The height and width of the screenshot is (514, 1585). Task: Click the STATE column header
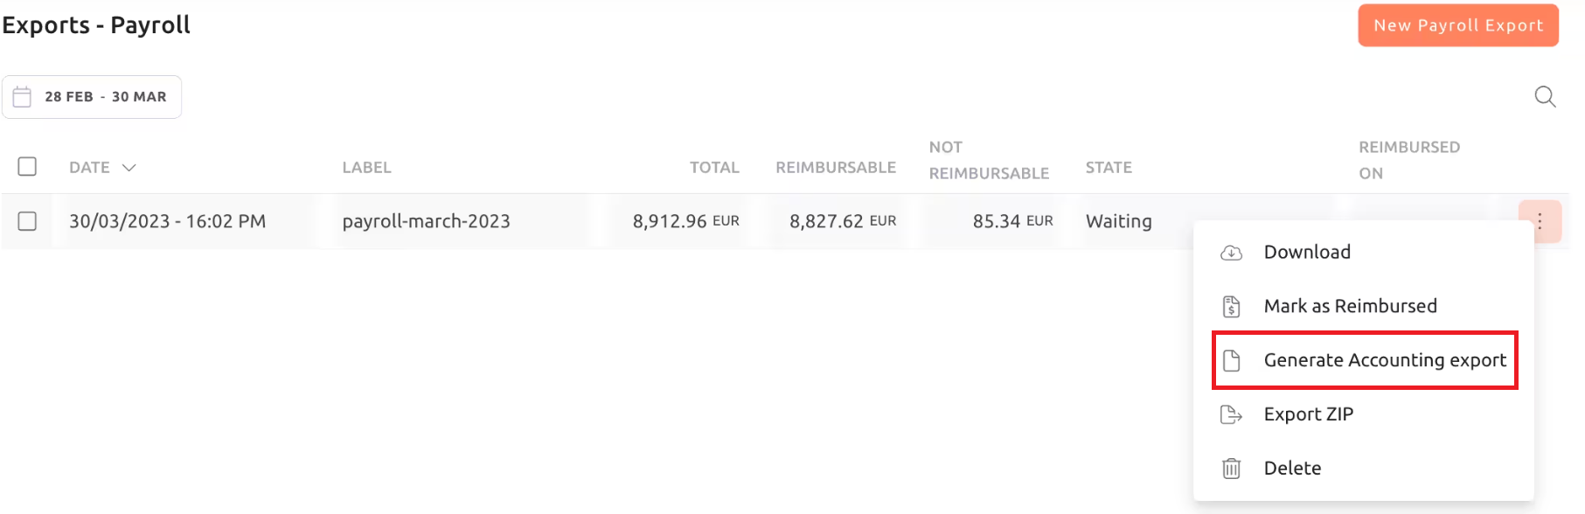1109,167
